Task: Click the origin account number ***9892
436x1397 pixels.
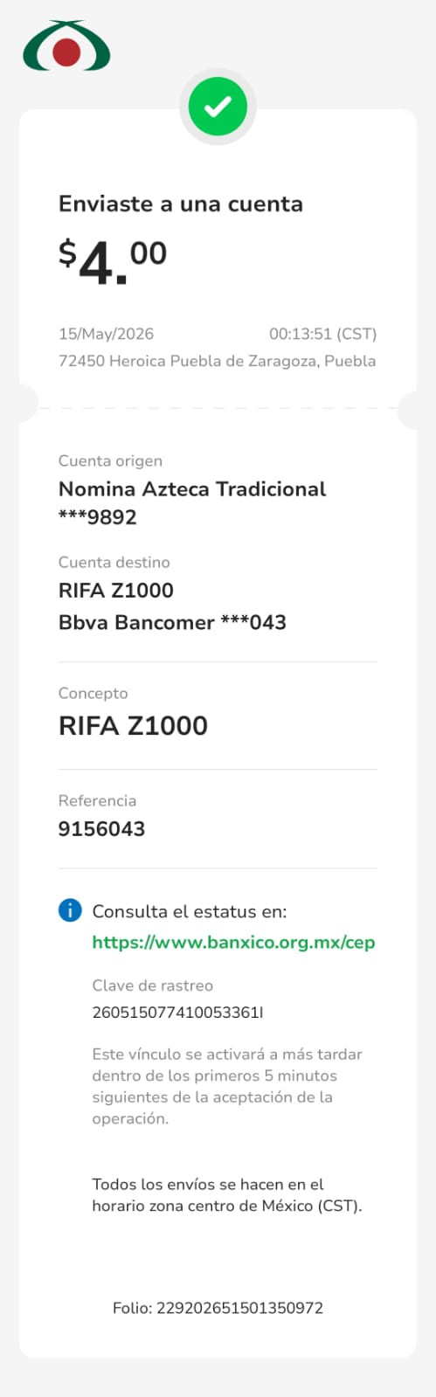Action: (98, 517)
